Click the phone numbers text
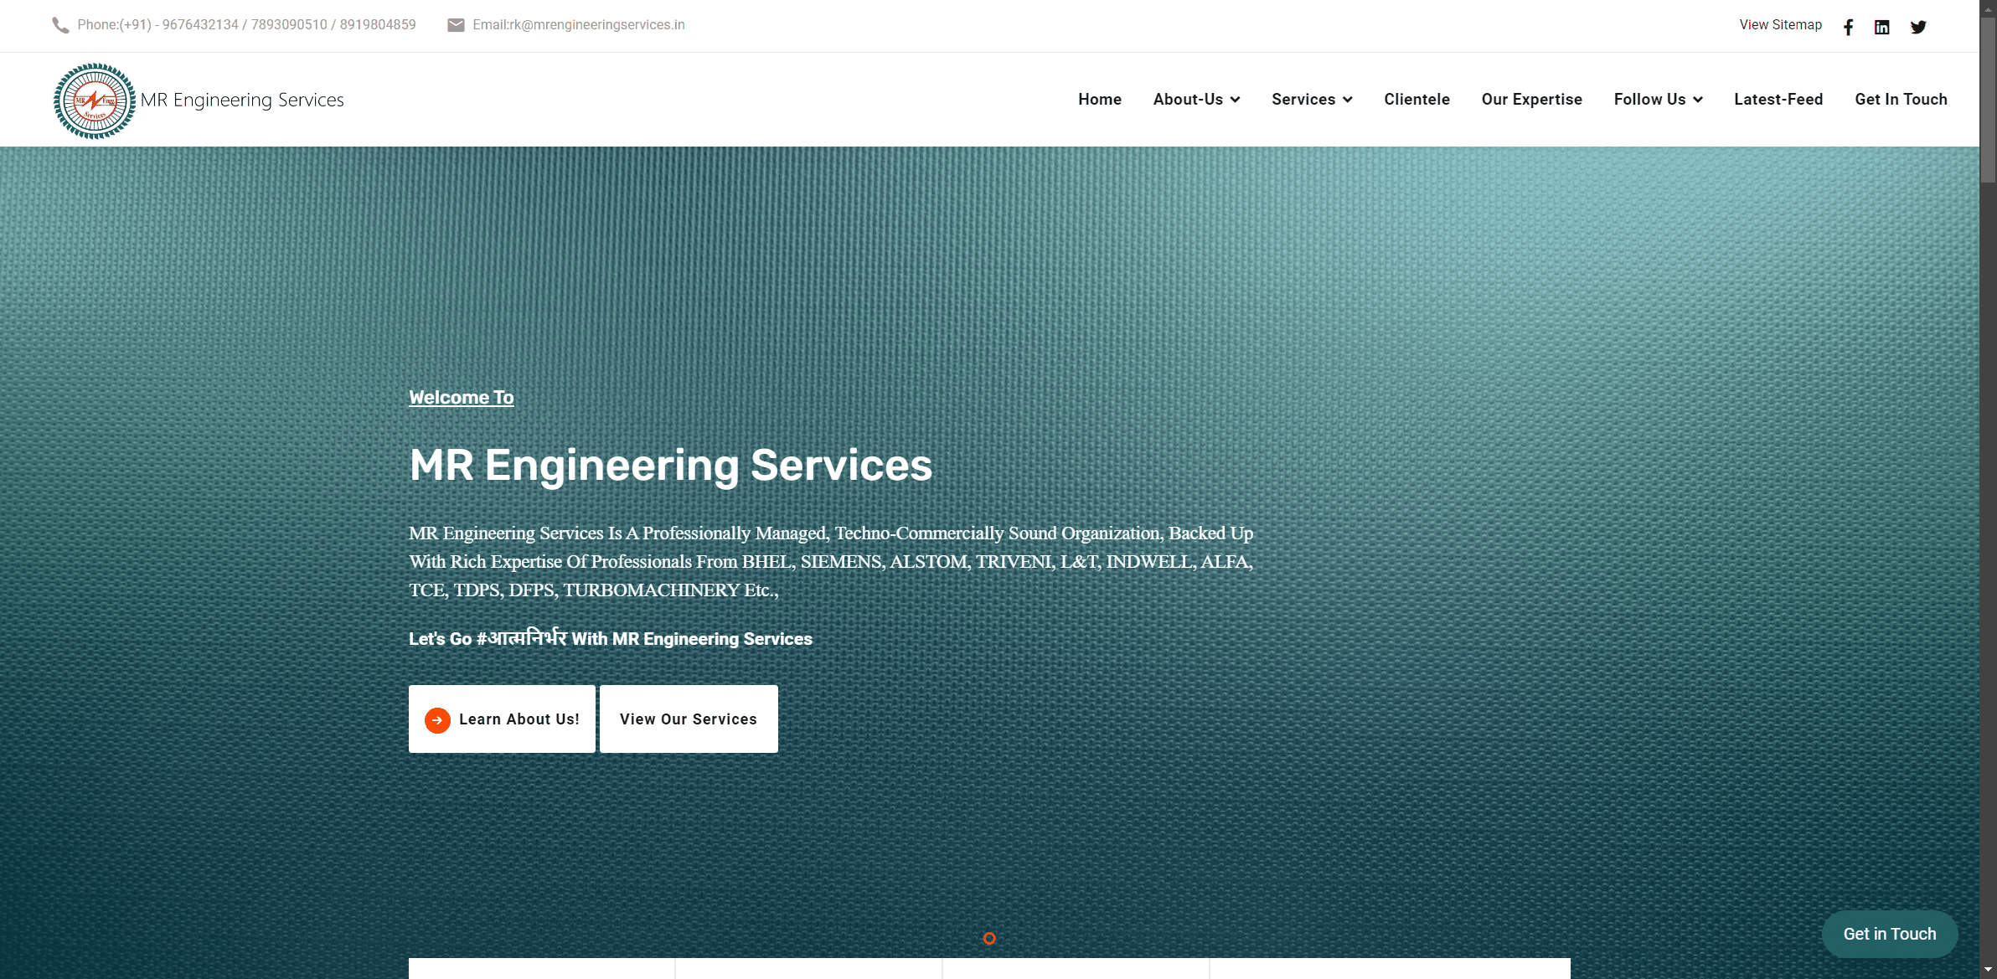The image size is (1997, 979). (246, 25)
